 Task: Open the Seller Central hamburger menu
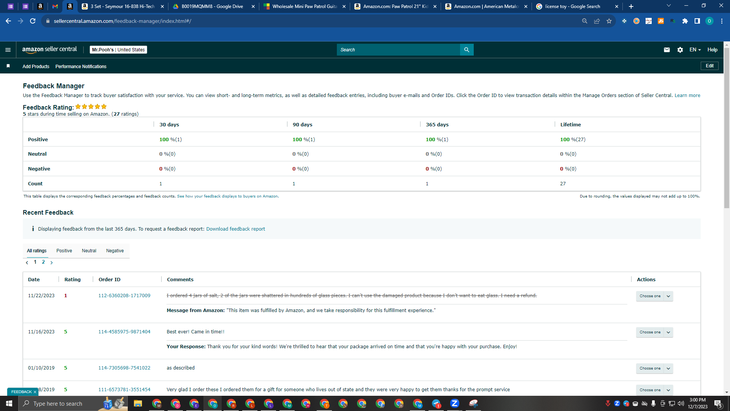click(8, 50)
